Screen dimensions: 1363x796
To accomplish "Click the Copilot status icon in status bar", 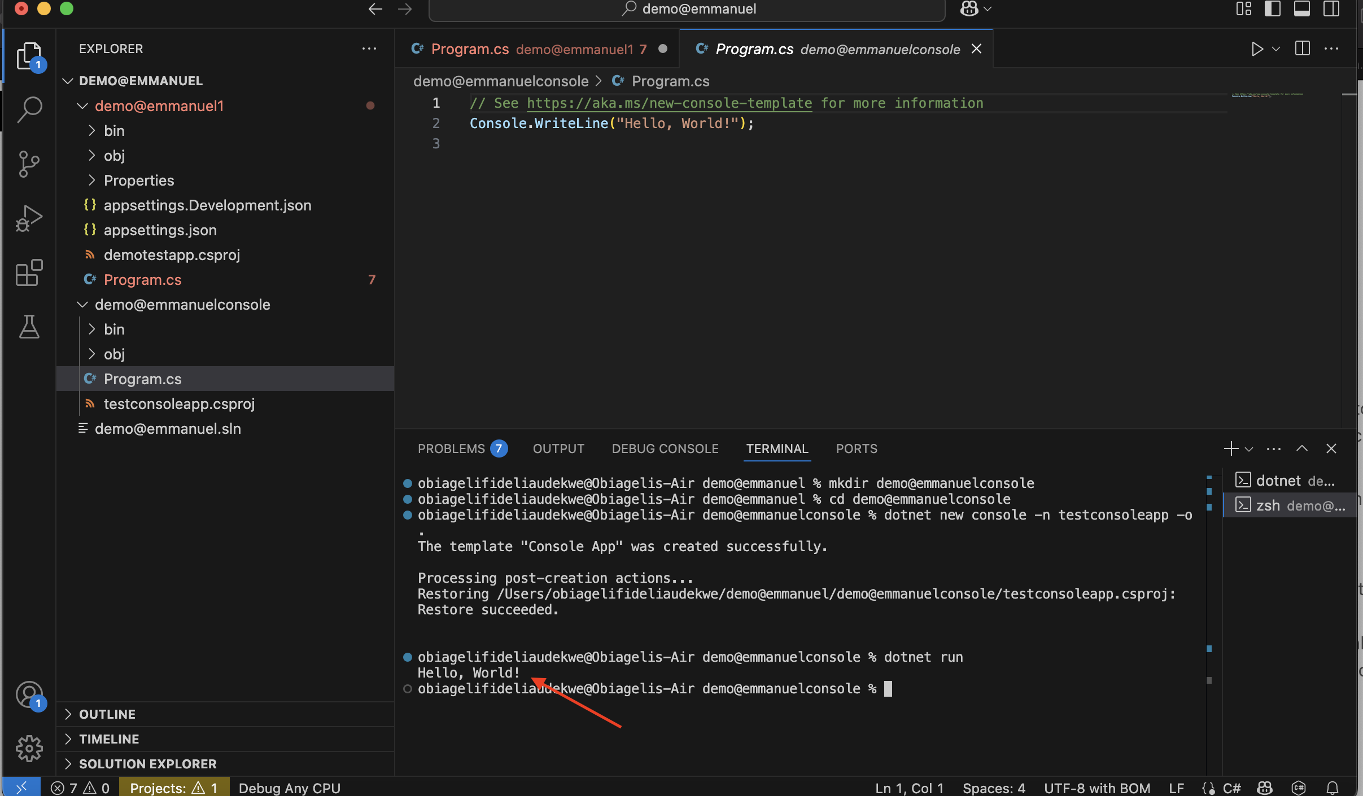I will click(x=1265, y=788).
